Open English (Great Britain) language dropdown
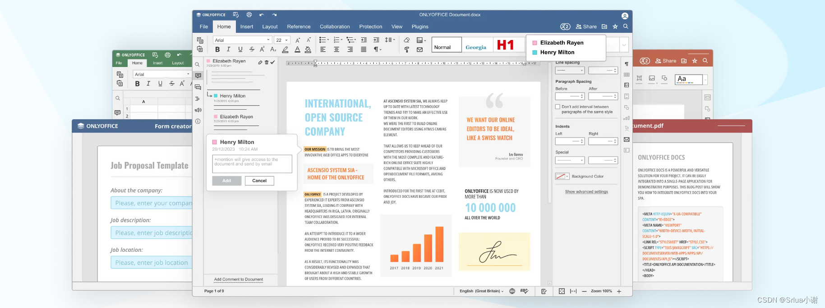Screen dimensions: 825x308 (481, 291)
